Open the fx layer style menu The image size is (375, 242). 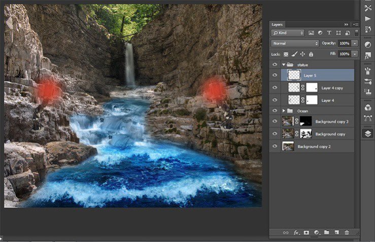pyautogui.click(x=297, y=232)
